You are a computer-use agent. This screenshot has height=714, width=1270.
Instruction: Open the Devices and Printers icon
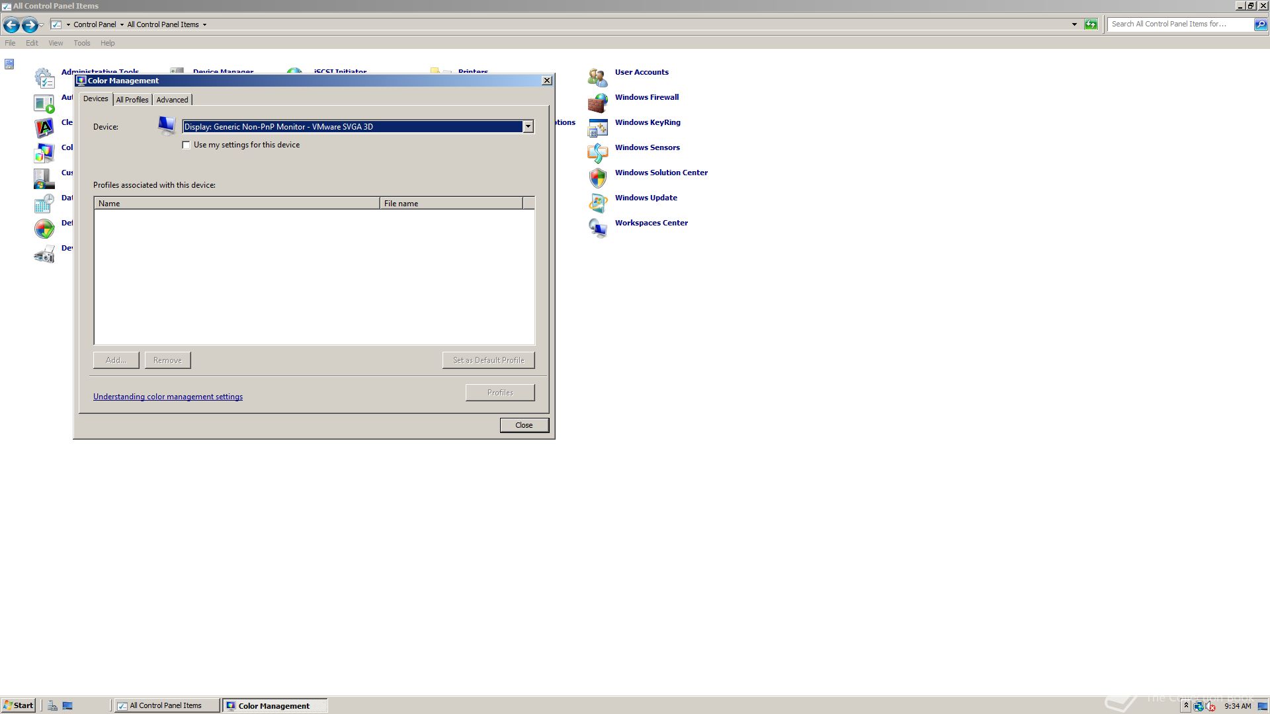point(44,254)
